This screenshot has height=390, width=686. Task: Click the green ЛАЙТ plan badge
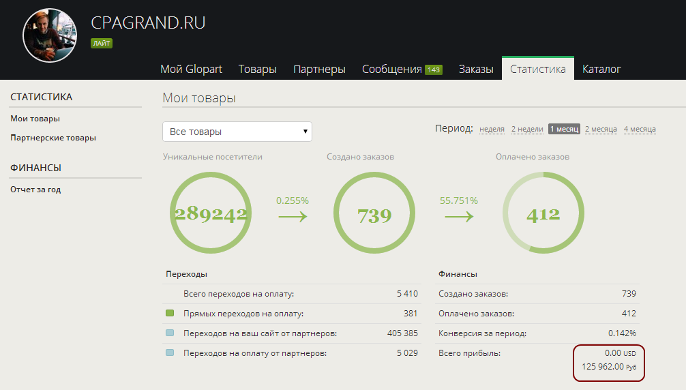coord(102,43)
